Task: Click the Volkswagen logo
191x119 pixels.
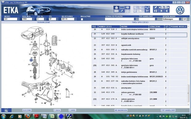Action: 180,10
